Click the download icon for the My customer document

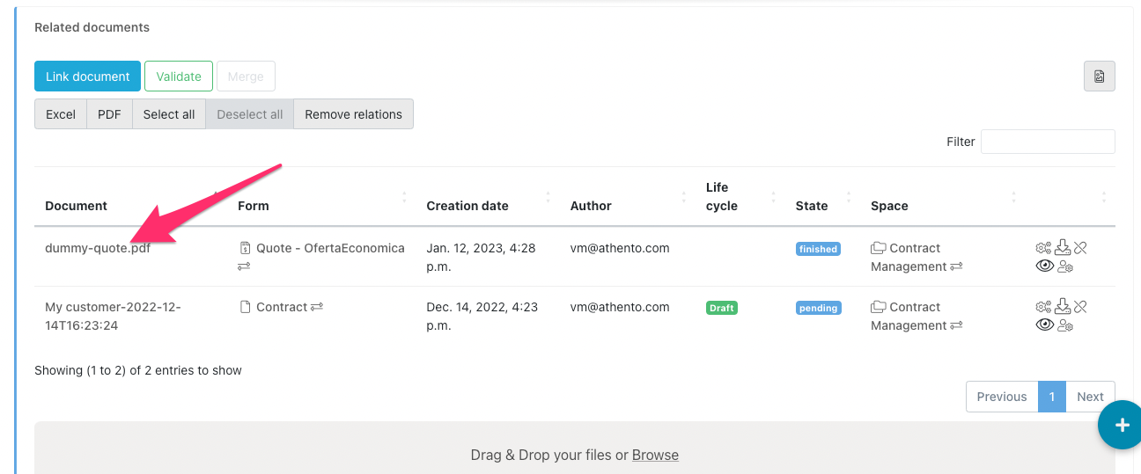tap(1063, 307)
